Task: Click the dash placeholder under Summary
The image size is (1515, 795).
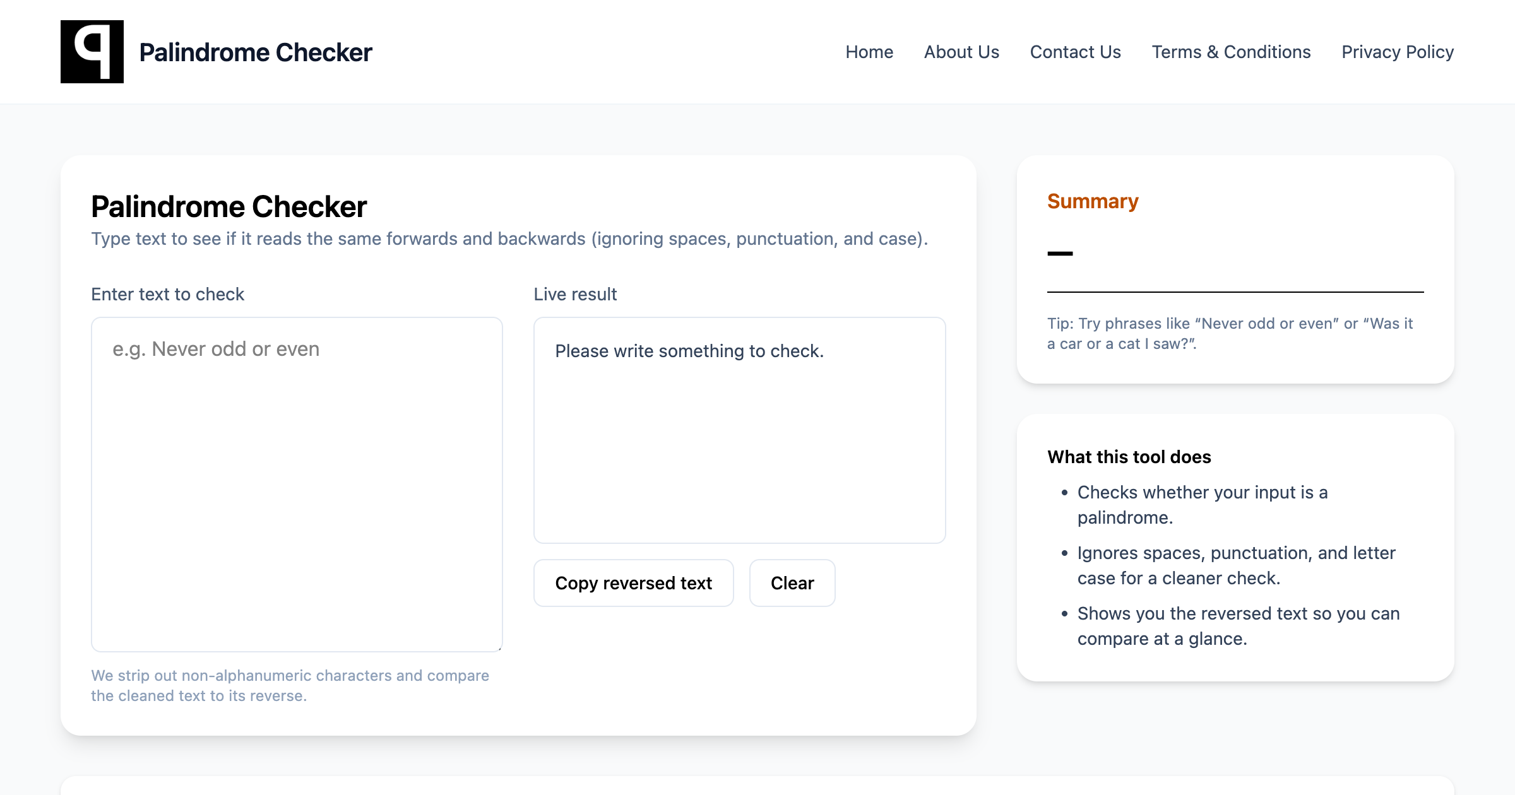Action: click(1060, 254)
